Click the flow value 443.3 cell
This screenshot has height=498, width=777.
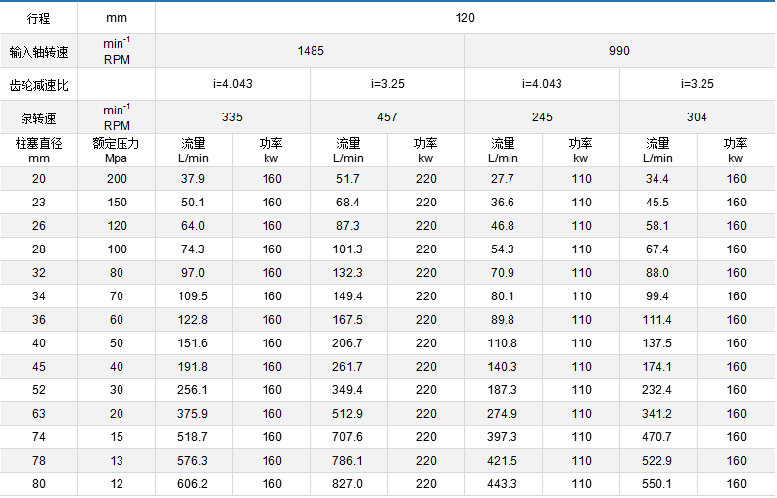tap(503, 484)
